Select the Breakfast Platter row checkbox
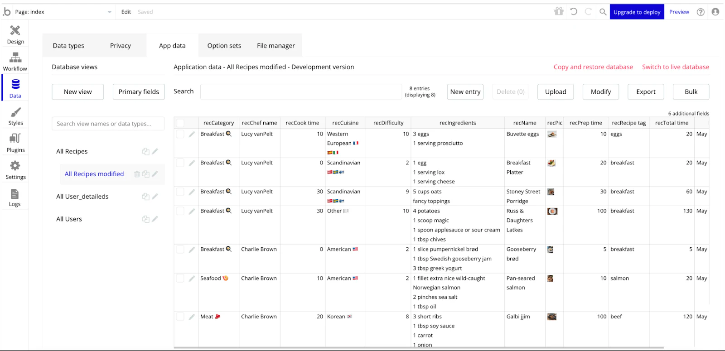Image resolution: width=725 pixels, height=351 pixels. click(x=180, y=163)
